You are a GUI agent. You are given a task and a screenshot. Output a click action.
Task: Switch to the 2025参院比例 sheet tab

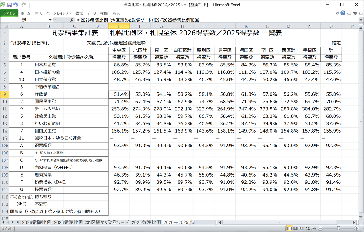[146, 222]
